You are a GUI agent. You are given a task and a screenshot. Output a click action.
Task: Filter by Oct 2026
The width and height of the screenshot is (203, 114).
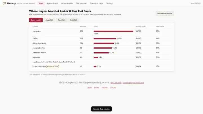tap(74, 20)
